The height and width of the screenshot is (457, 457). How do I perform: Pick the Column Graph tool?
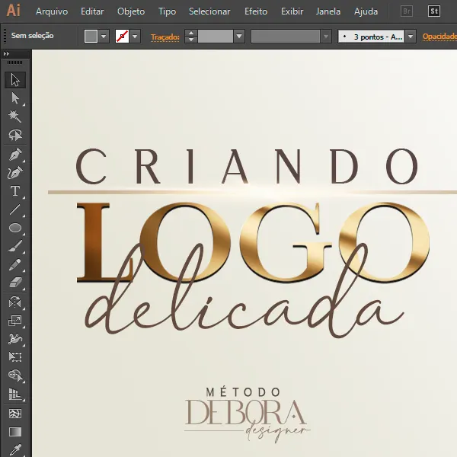coord(15,394)
